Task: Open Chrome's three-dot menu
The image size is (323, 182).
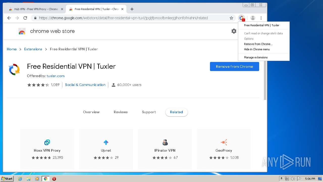Action: point(261,18)
